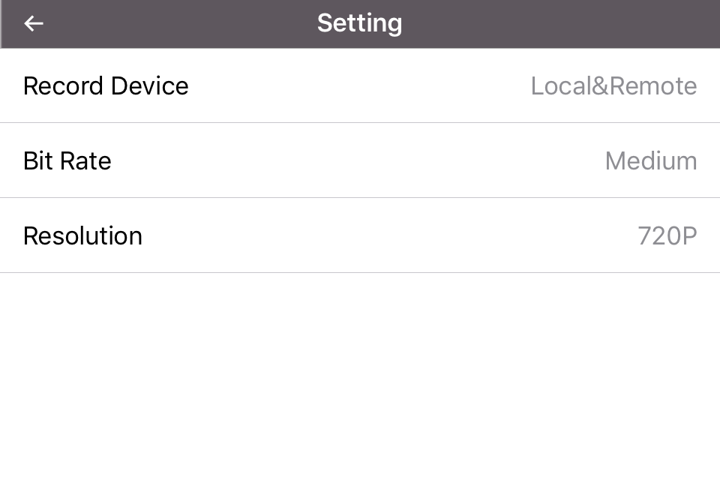Click the divider between Bit Rate and Resolution
The image size is (720, 480).
pos(360,197)
